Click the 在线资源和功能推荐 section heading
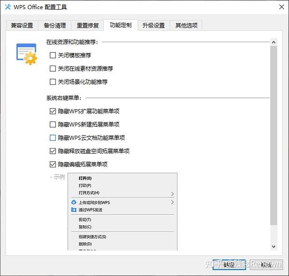Image resolution: width=289 pixels, height=276 pixels. pos(72,42)
